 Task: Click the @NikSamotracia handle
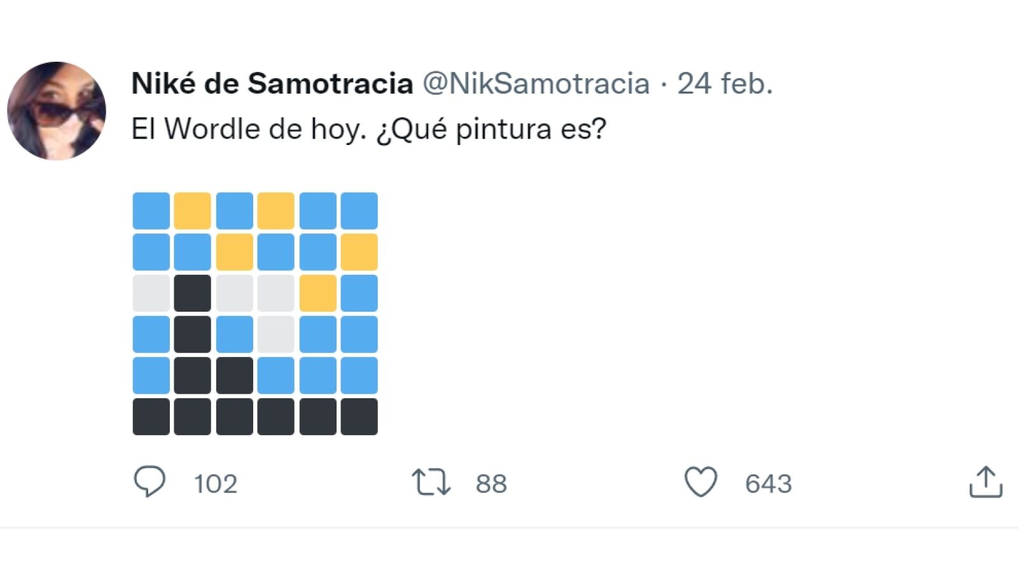(536, 83)
